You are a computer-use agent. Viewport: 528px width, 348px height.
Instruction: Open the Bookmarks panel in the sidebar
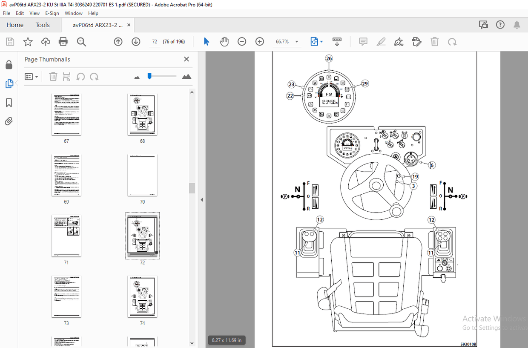pyautogui.click(x=9, y=103)
